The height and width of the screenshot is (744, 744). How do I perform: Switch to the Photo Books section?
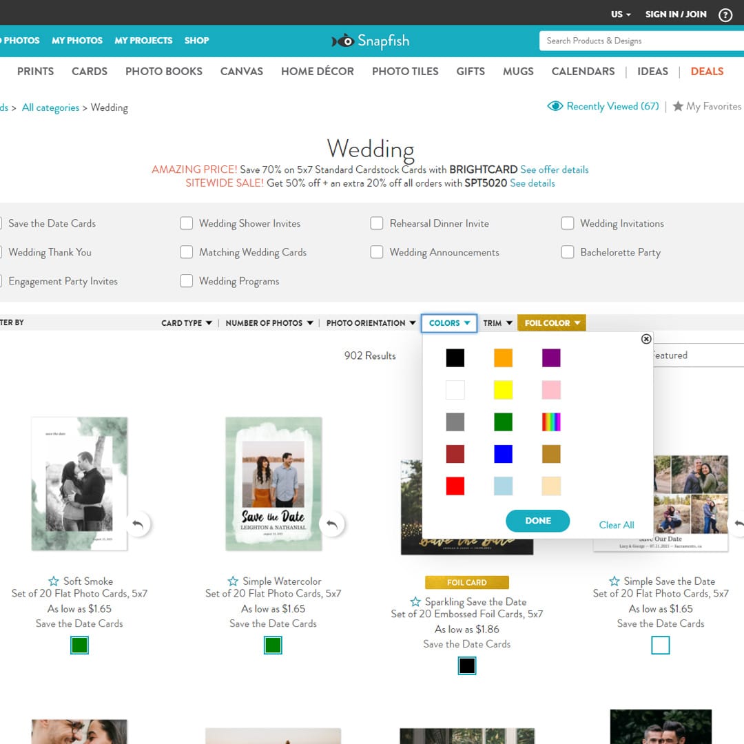coord(163,71)
